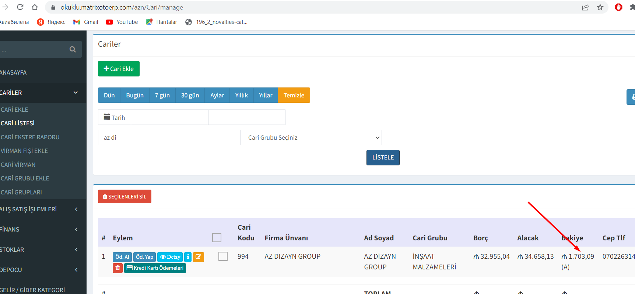The image size is (635, 294).
Task: Click the browser share page icon
Action: [x=585, y=7]
